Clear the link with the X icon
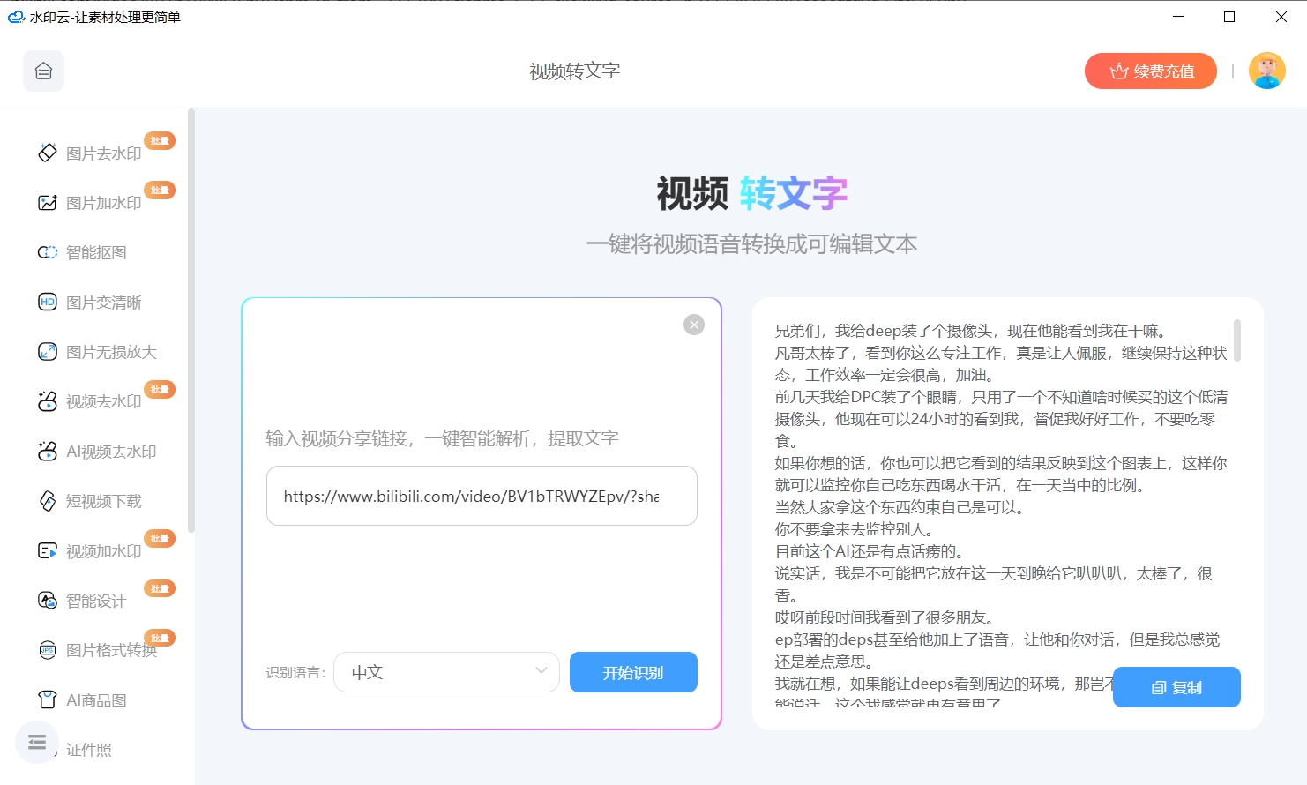The image size is (1307, 785). pyautogui.click(x=694, y=325)
